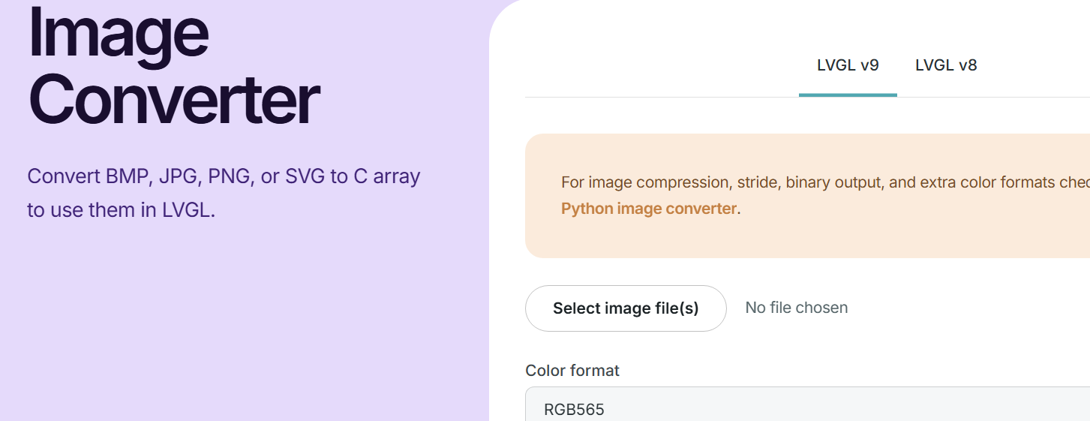Image resolution: width=1090 pixels, height=421 pixels.
Task: Click the teal underline below LVGL v9
Action: tap(848, 95)
